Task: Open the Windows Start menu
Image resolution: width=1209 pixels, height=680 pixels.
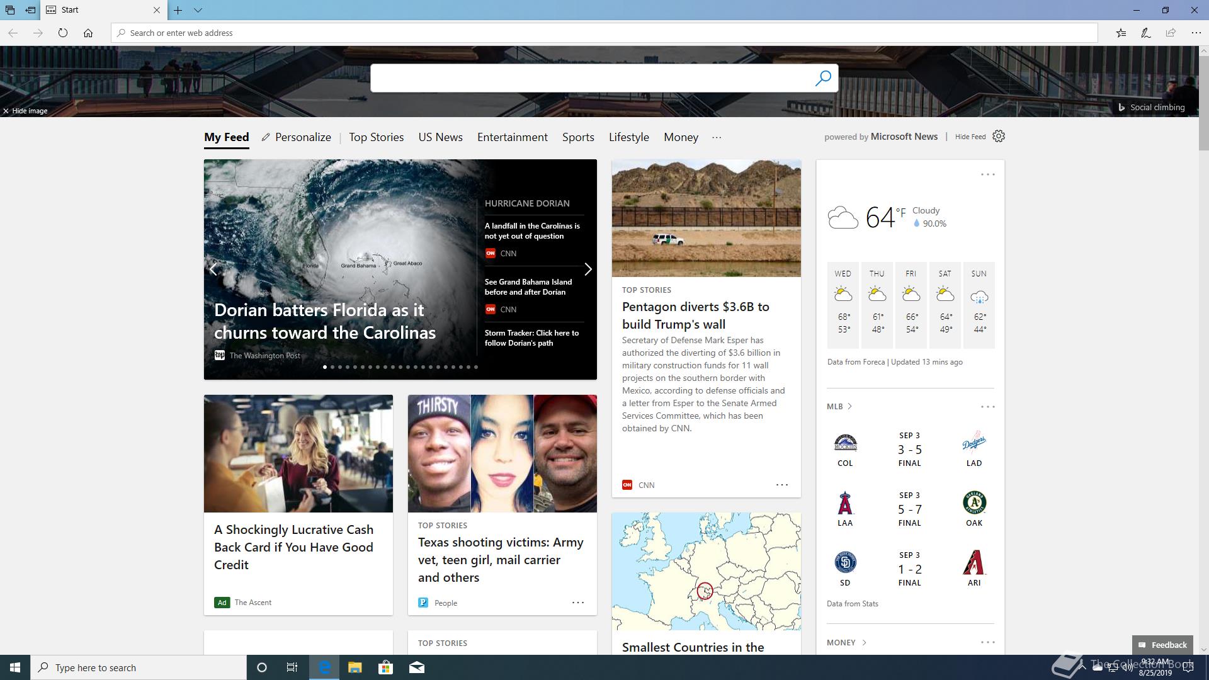Action: 15,667
